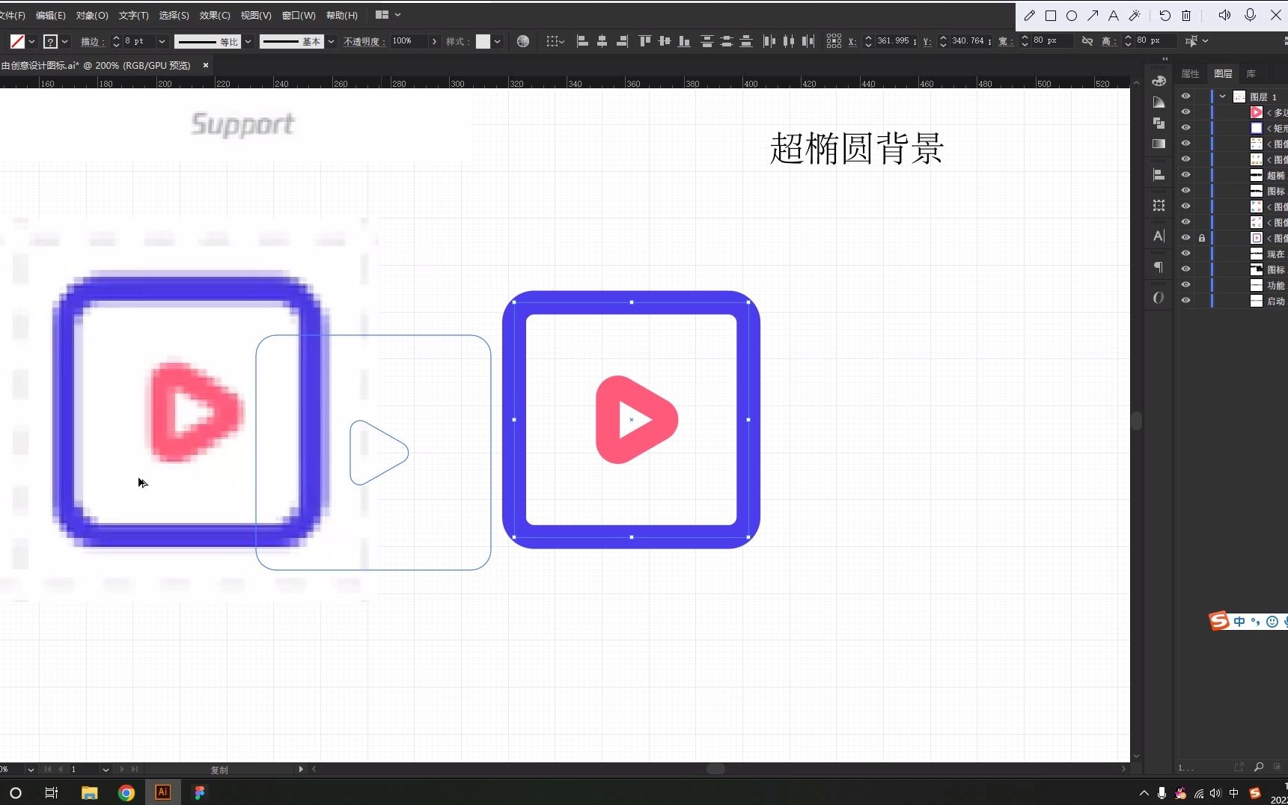This screenshot has width=1288, height=805.
Task: Switch to the 属性 panel tab
Action: tap(1190, 73)
